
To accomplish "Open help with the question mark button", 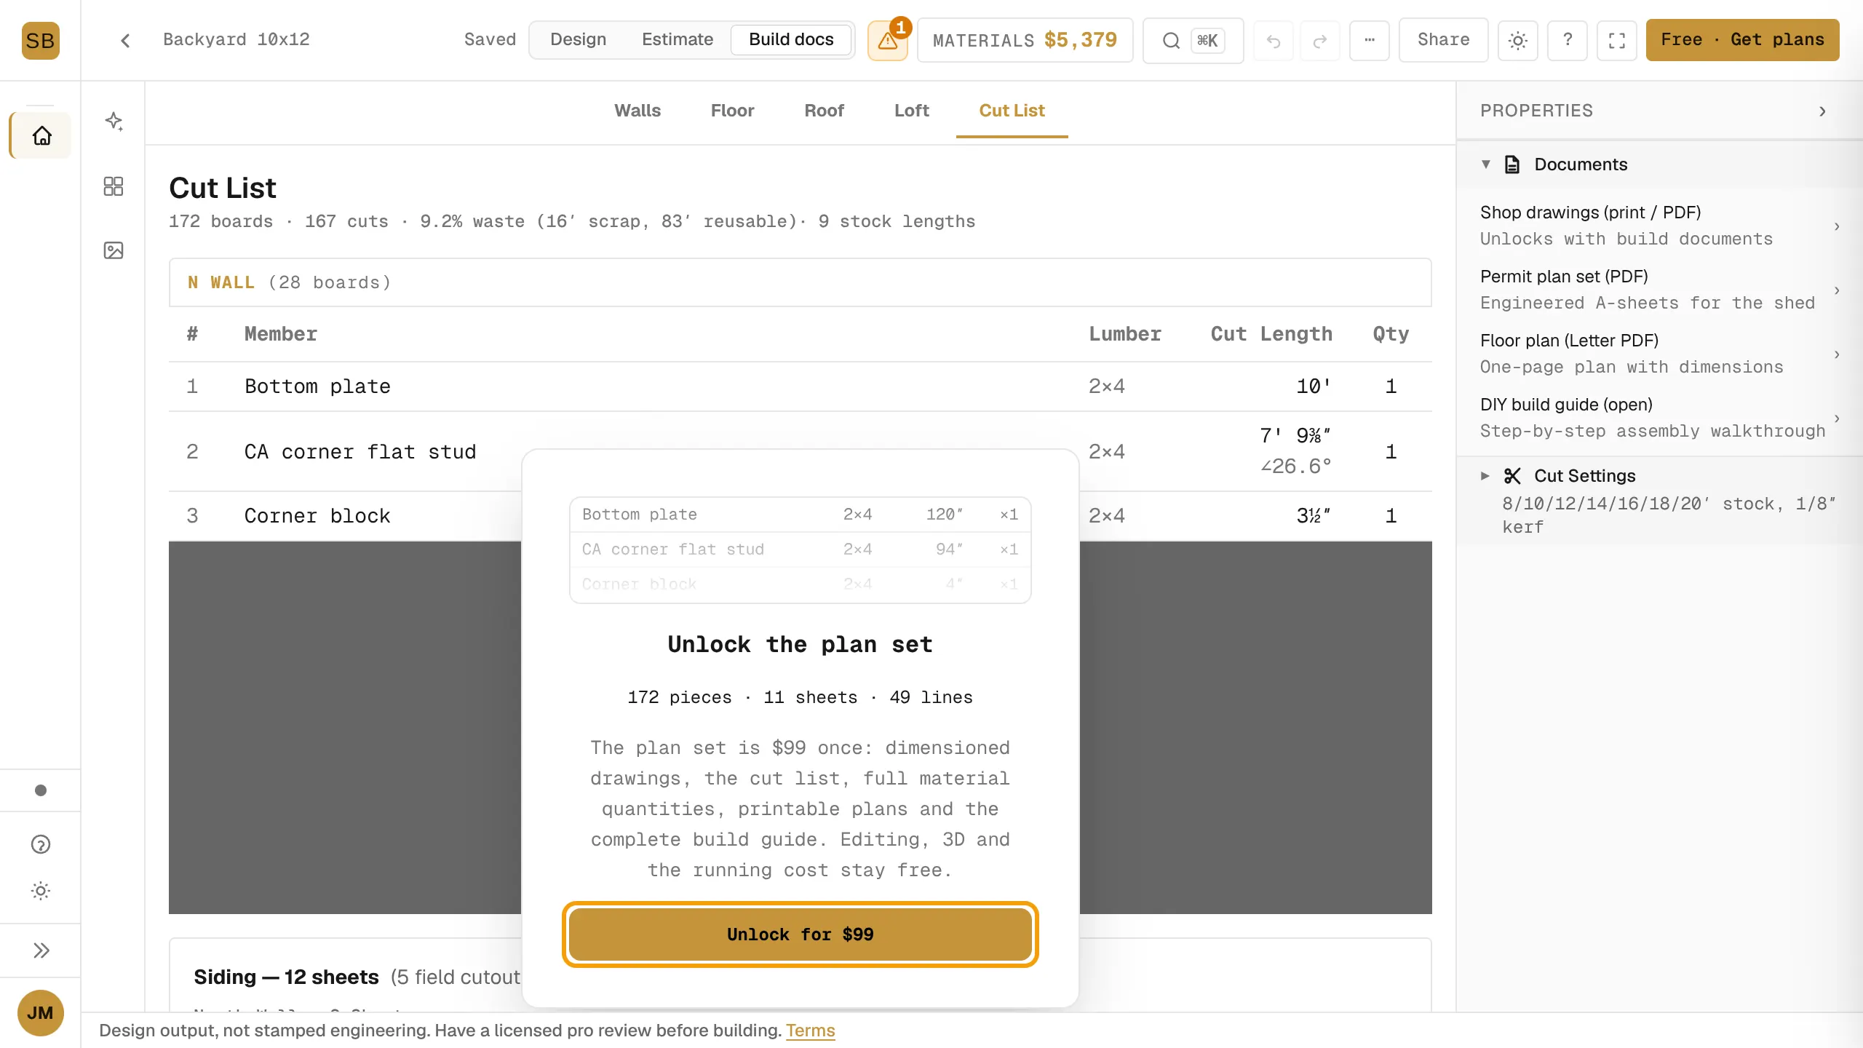I will (1567, 40).
